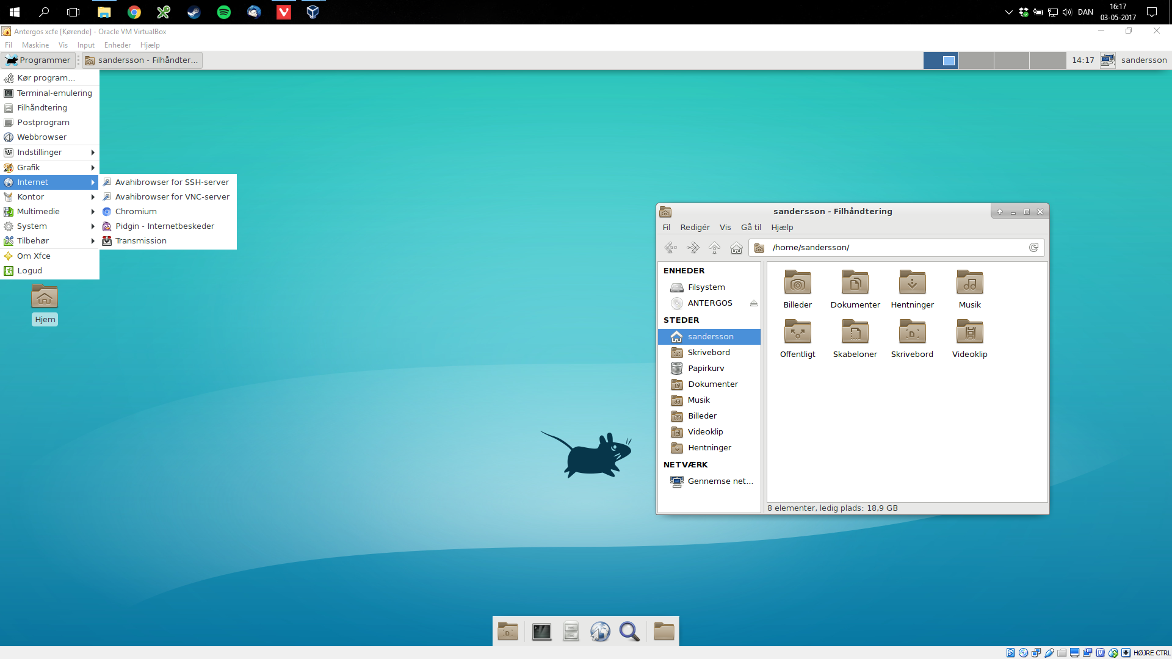
Task: Expand the System submenu
Action: pos(49,226)
